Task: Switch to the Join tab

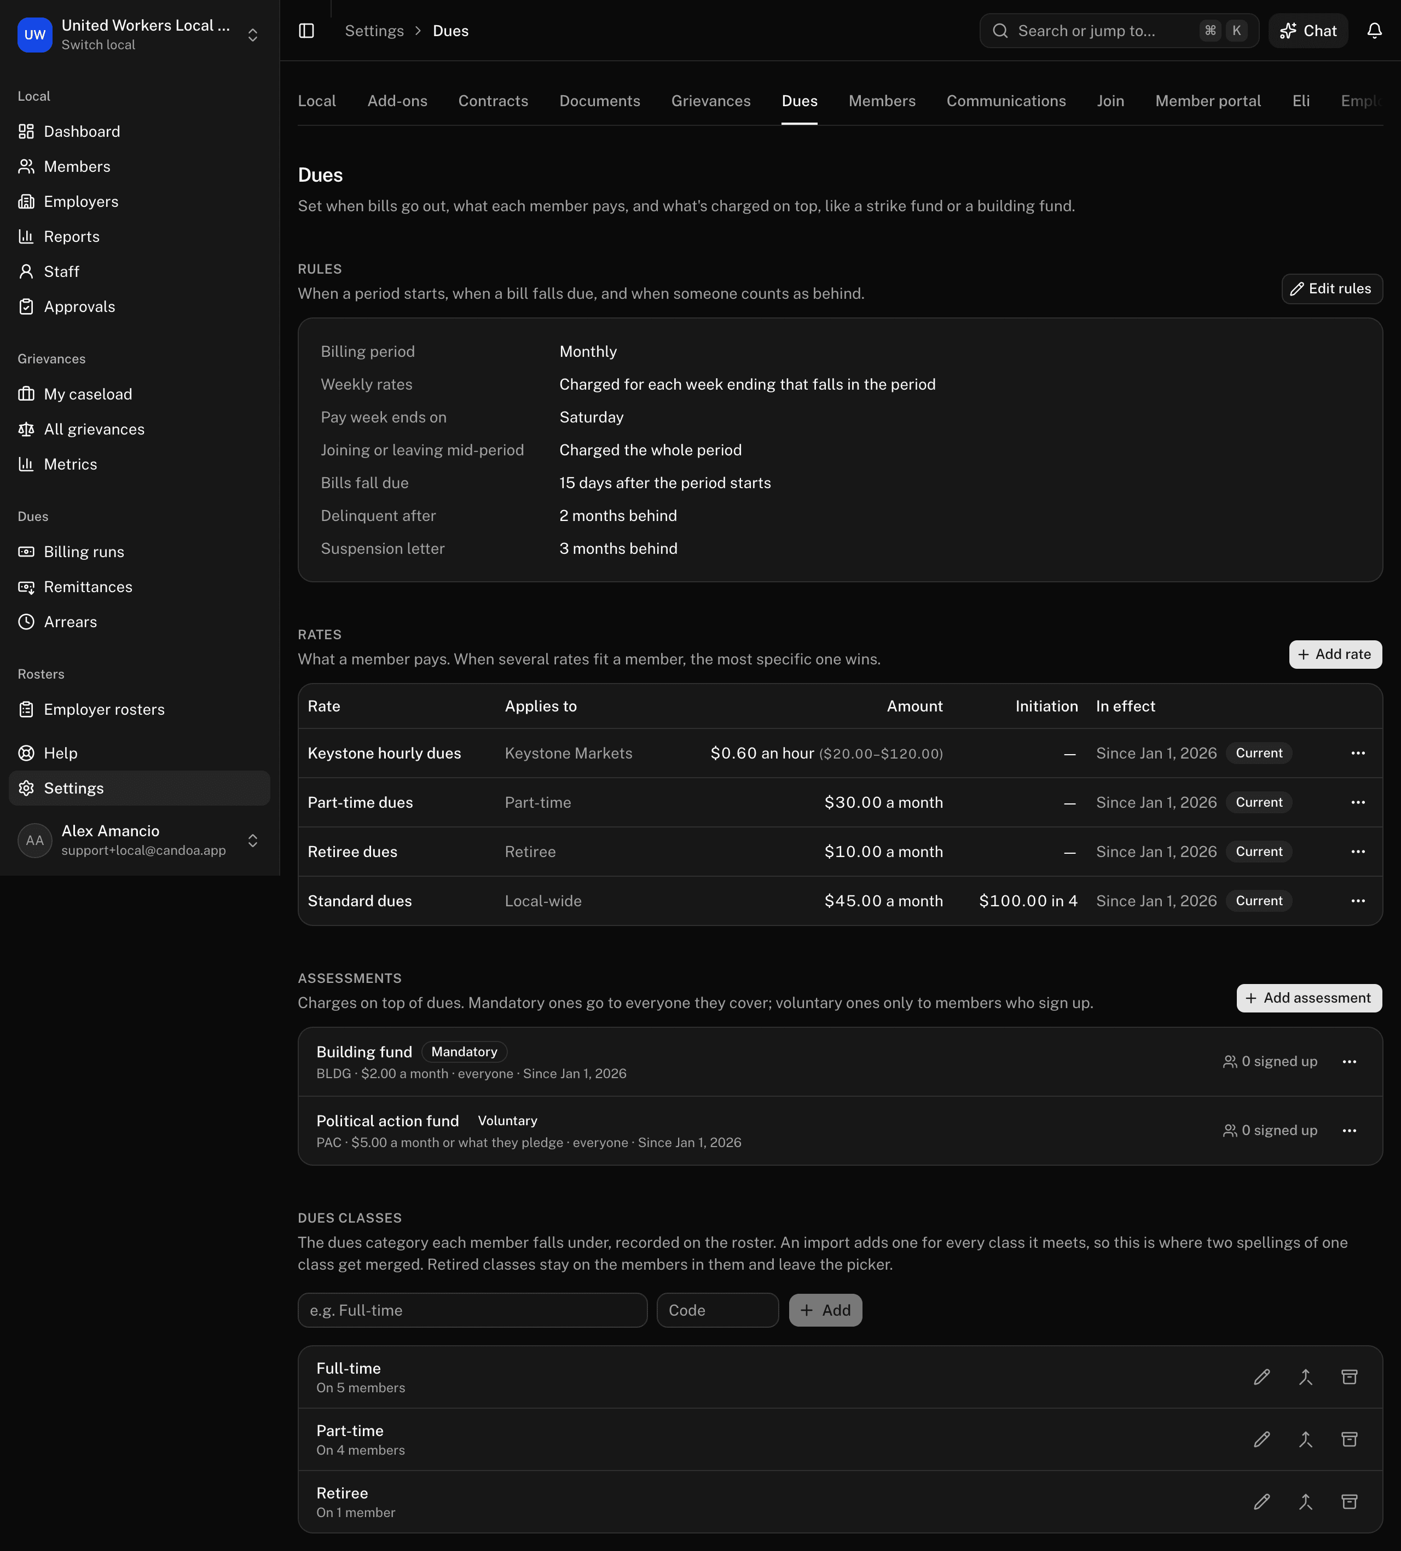Action: click(x=1110, y=101)
